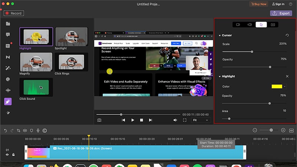Take a snapshot with the camera icon
Viewport: 297px width, 167px height.
coord(99,120)
